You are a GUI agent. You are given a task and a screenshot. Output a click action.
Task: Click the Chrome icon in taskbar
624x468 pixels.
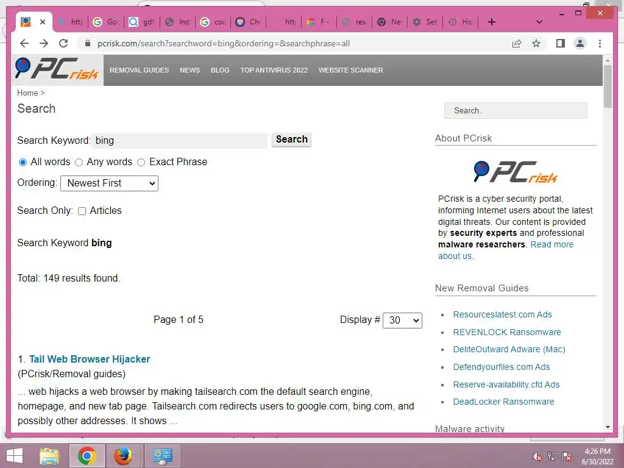87,456
